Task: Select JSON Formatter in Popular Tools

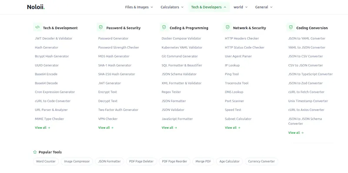Action: (110, 161)
